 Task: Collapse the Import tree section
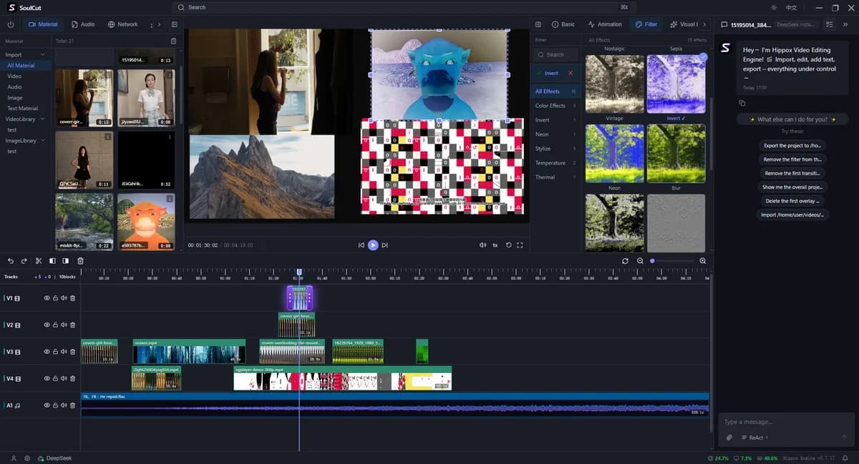(43, 54)
